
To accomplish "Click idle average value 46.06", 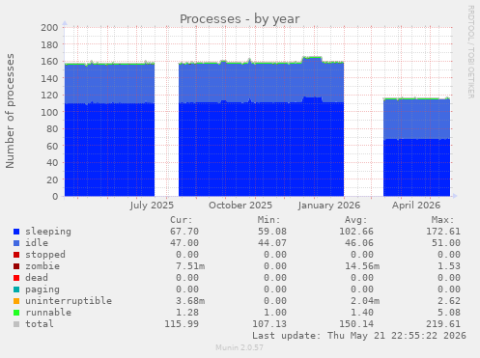I will click(x=359, y=243).
